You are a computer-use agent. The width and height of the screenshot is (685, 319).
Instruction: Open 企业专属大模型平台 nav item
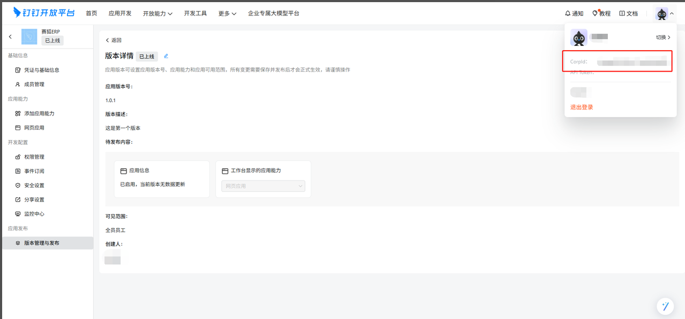(273, 13)
